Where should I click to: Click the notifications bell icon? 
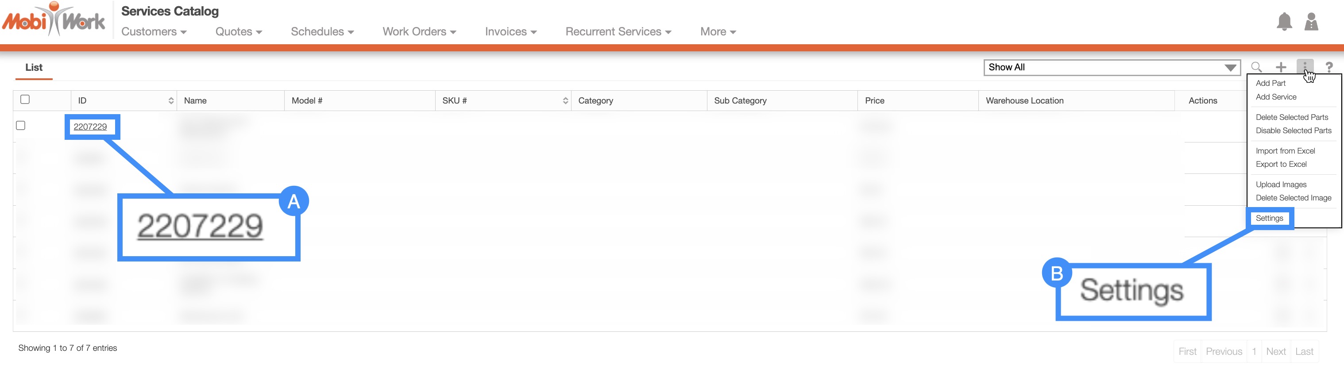1284,22
